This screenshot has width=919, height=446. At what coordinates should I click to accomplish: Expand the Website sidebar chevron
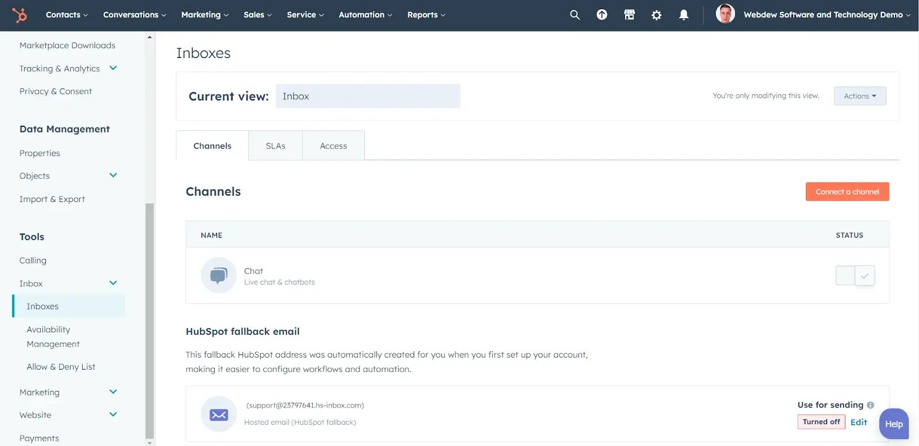click(113, 414)
